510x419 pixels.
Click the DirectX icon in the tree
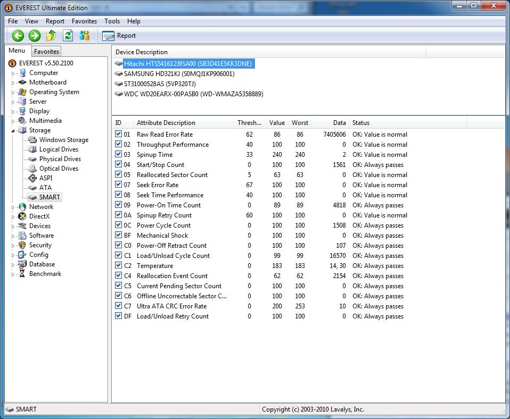coord(22,216)
